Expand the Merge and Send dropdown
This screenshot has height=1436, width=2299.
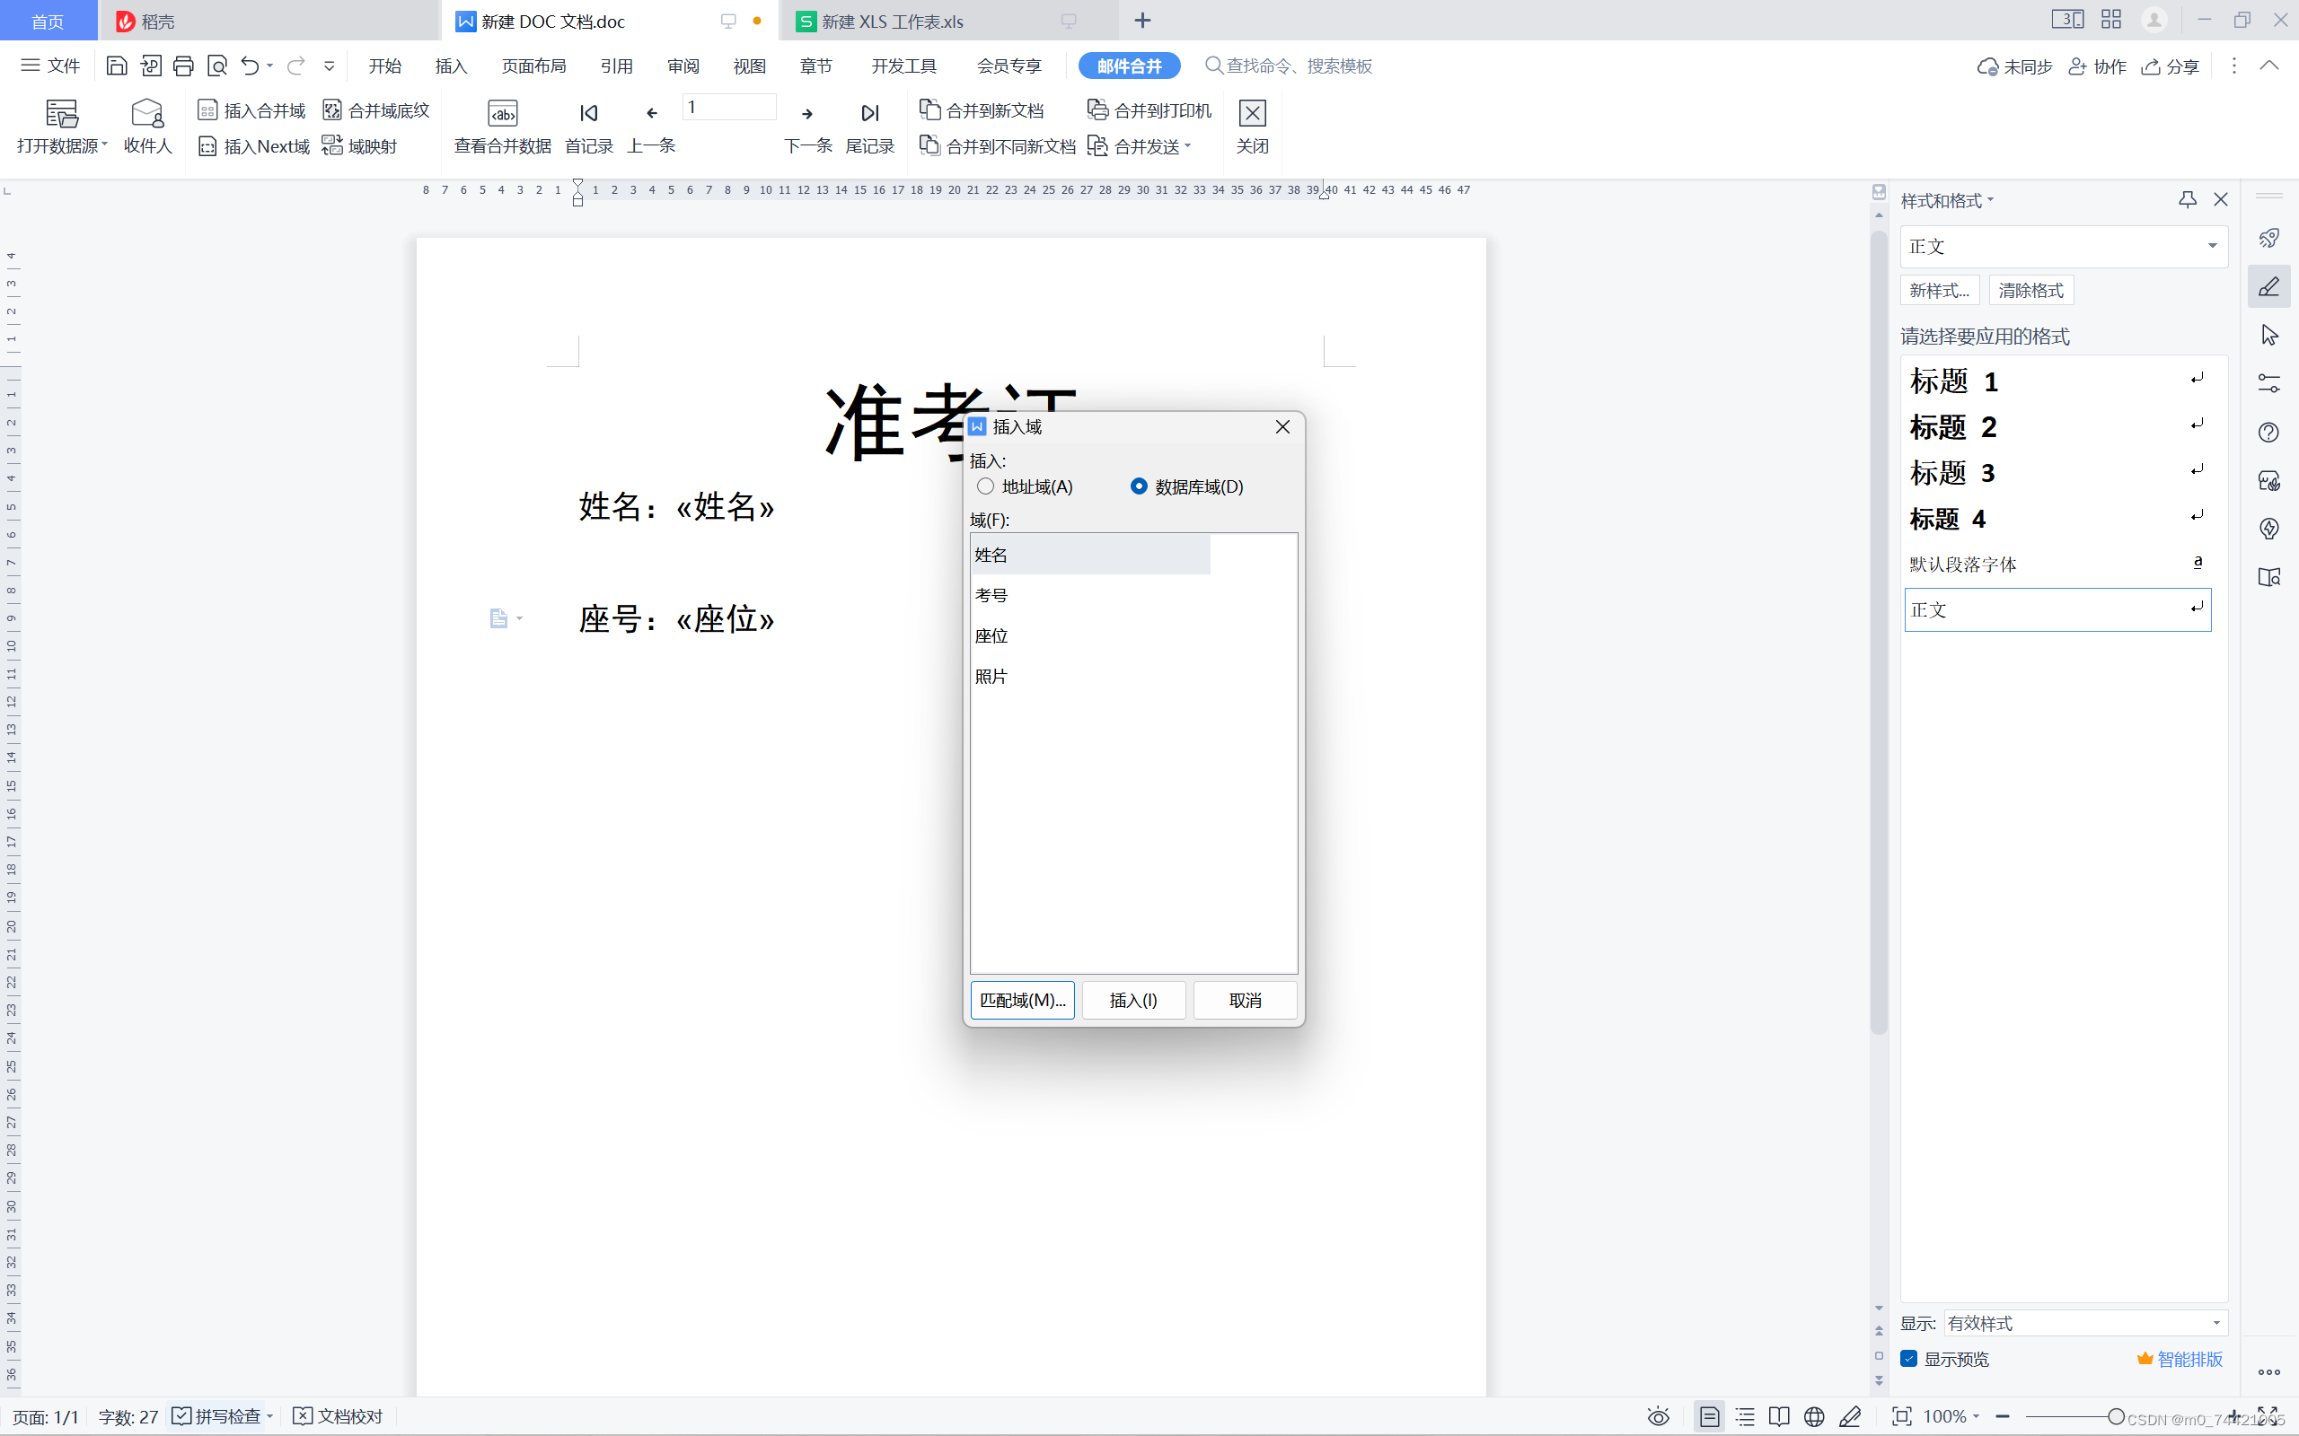click(x=1187, y=146)
